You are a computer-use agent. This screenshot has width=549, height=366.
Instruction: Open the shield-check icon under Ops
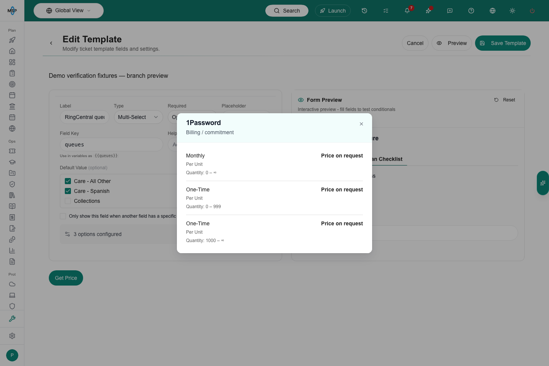(x=12, y=184)
